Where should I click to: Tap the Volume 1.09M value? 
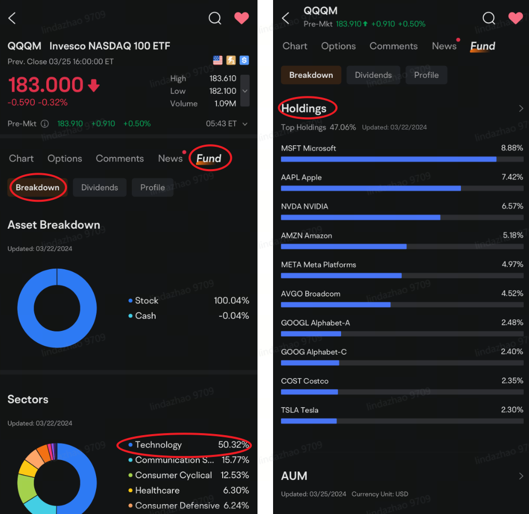[225, 103]
